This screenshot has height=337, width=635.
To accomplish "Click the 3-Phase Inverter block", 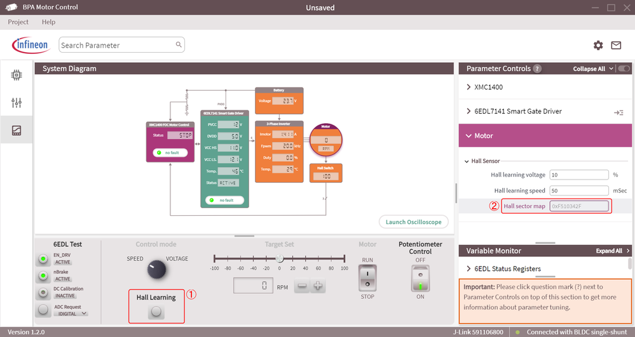I will pyautogui.click(x=279, y=151).
